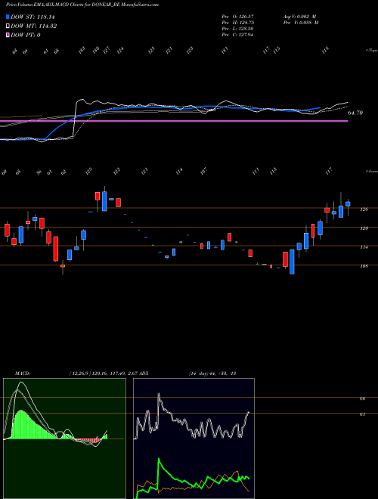Image resolution: width=378 pixels, height=499 pixels.
Task: Select the 'DOW MT: 114.32' legend label
Action: pyautogui.click(x=33, y=26)
